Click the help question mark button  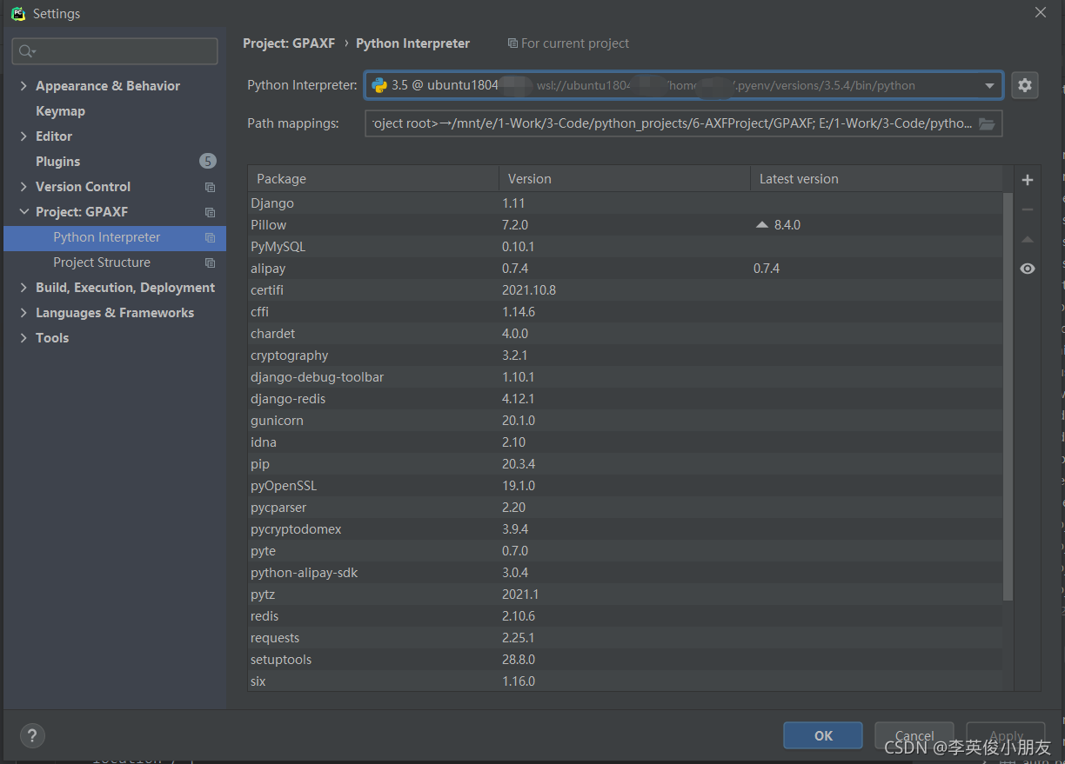point(32,735)
